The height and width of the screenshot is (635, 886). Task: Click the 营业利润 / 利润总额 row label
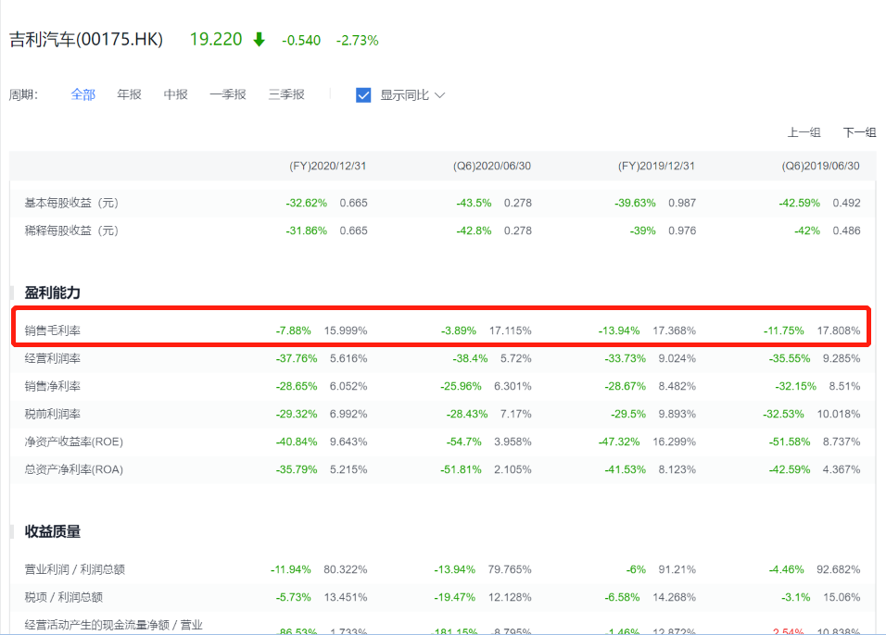click(74, 569)
